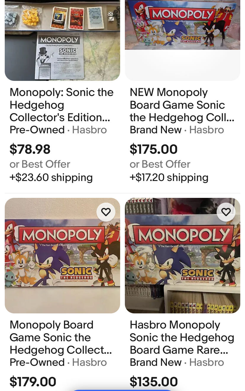Click the $78.98 price
The height and width of the screenshot is (391, 245).
coord(30,149)
